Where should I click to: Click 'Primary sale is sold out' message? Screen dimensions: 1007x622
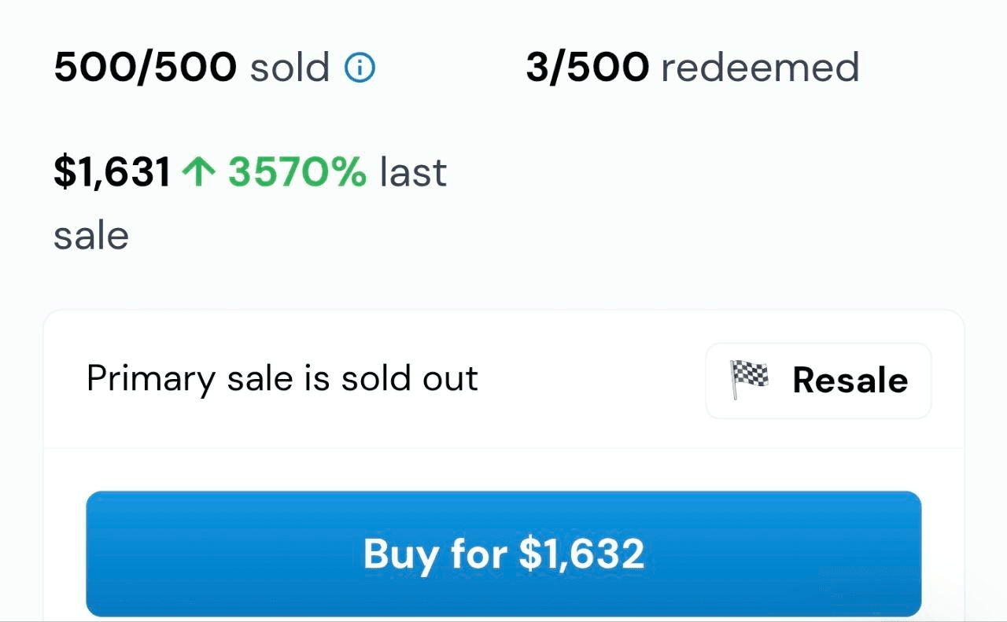click(x=282, y=379)
